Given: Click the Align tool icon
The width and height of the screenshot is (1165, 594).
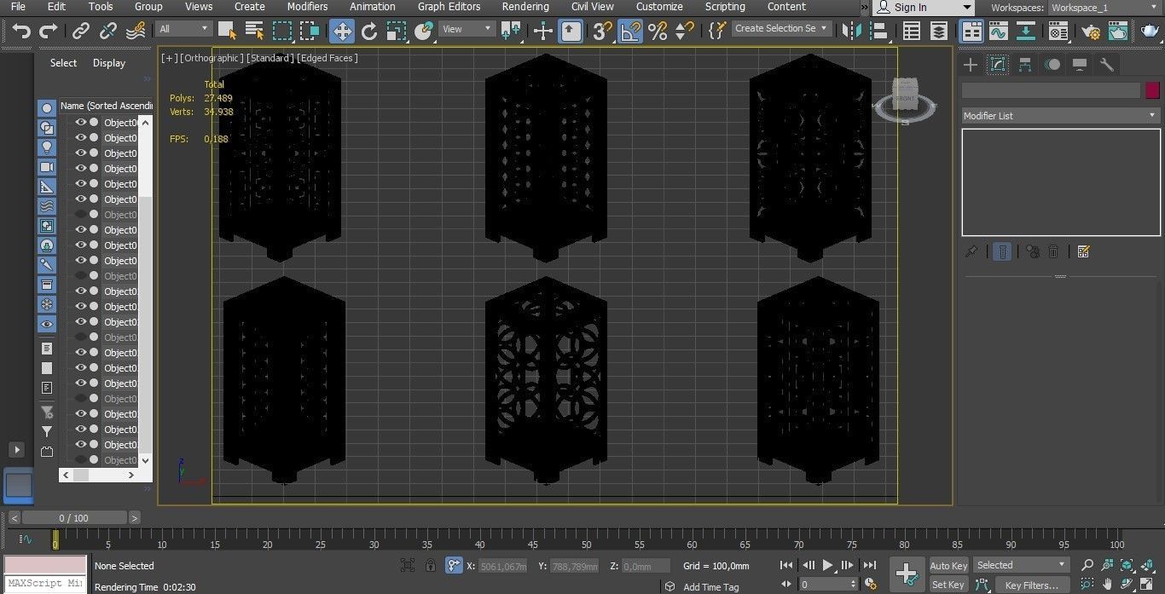Looking at the screenshot, I should click(x=878, y=32).
